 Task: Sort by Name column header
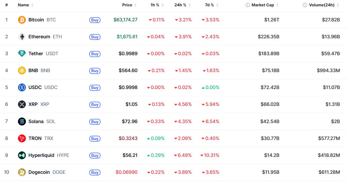[x=26, y=5]
